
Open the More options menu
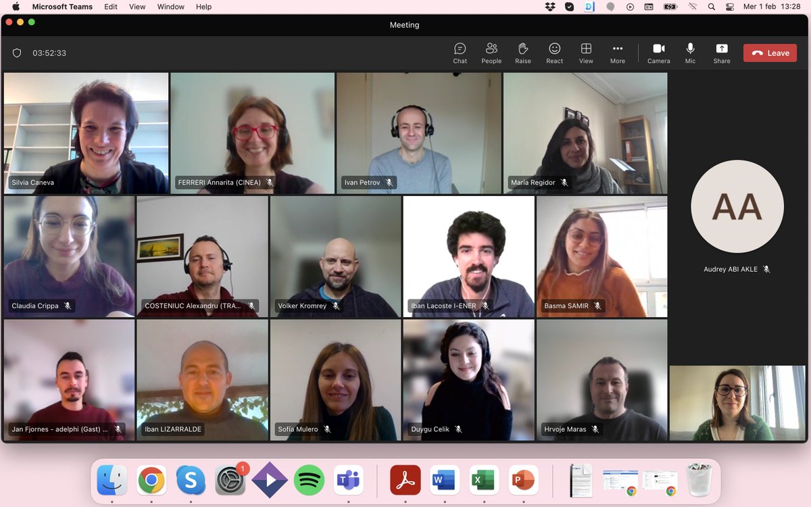(618, 53)
